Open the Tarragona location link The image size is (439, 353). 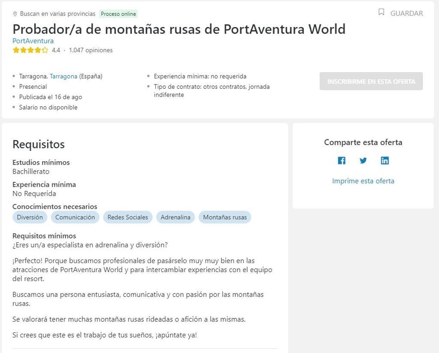(x=63, y=76)
